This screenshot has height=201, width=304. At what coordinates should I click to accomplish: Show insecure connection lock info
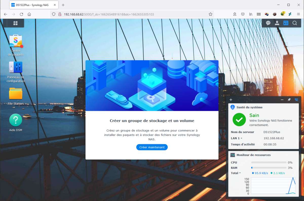60,14
